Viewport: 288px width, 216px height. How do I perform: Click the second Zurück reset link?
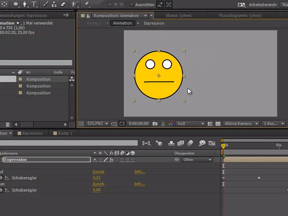pos(98,184)
